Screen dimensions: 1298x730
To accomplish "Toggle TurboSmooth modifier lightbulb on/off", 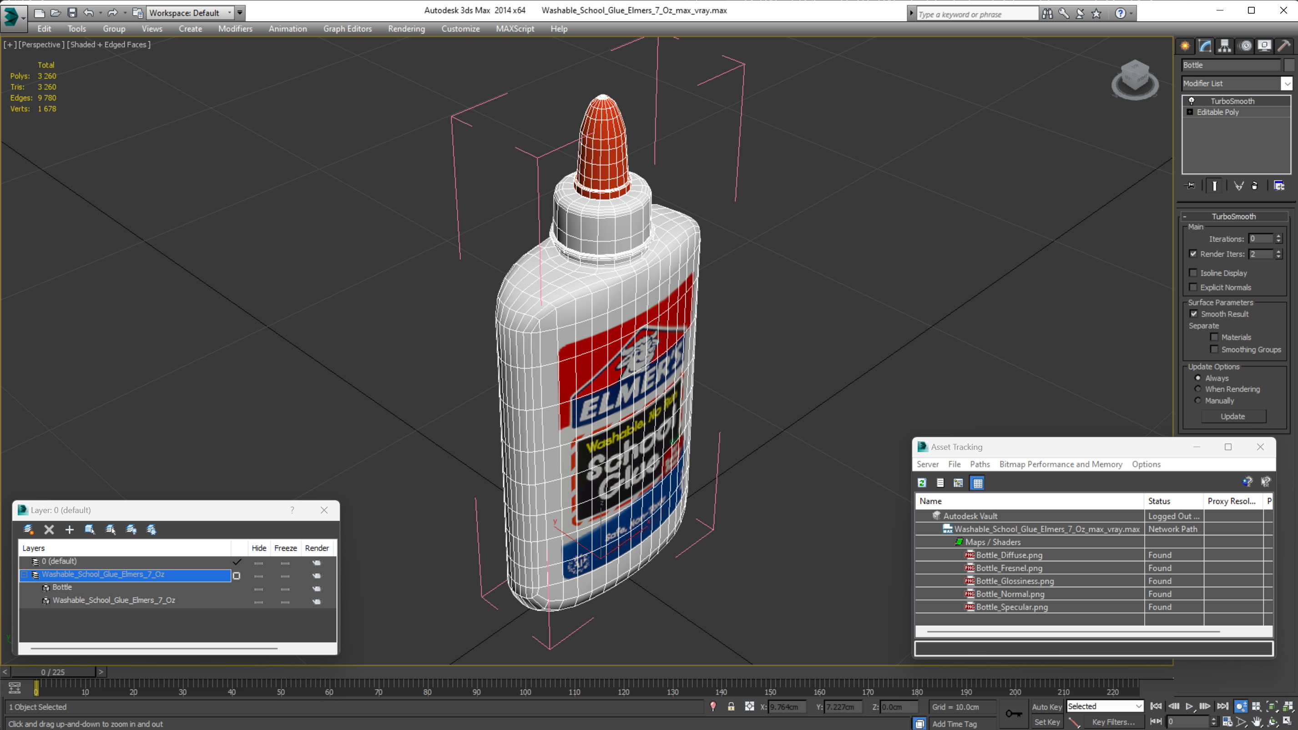I will click(x=1192, y=101).
